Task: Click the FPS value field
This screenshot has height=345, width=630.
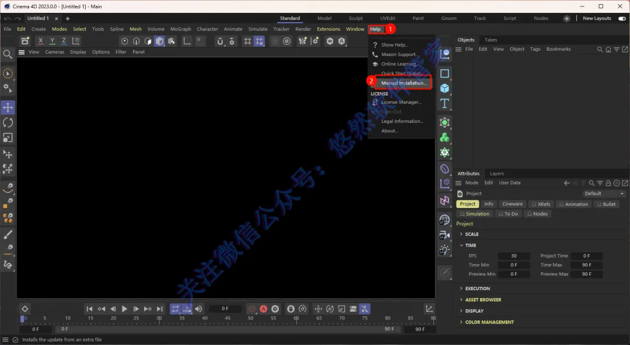Action: (x=514, y=256)
